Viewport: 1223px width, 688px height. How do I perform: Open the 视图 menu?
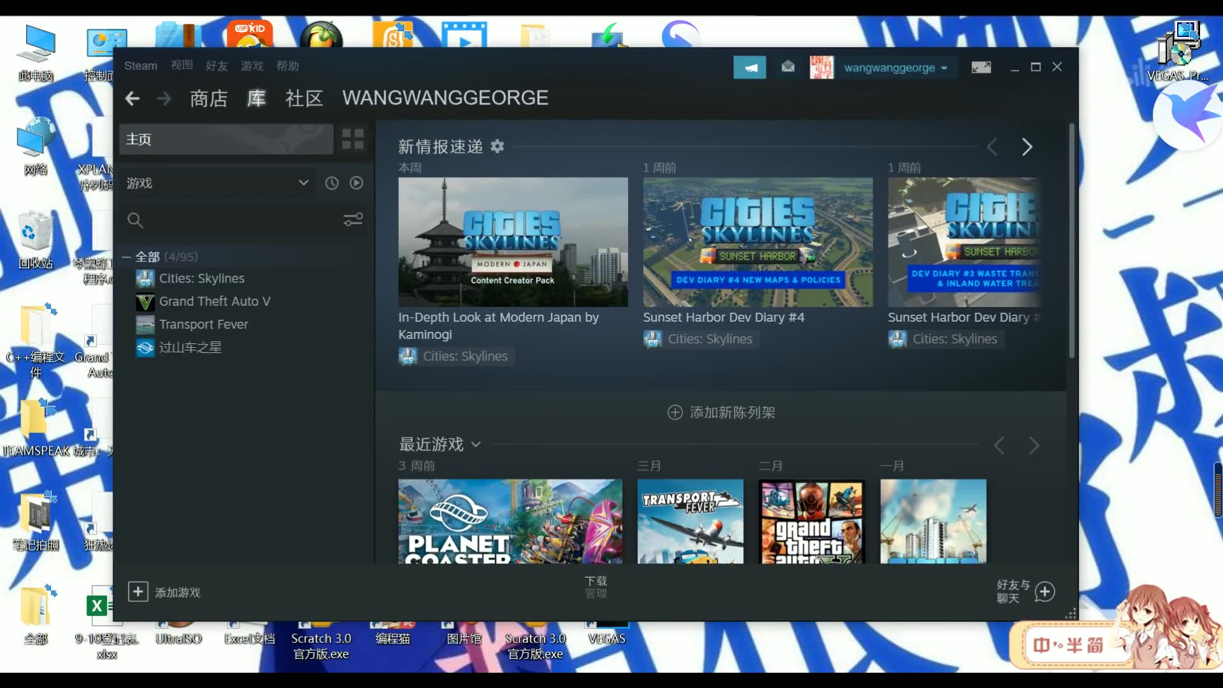(182, 66)
